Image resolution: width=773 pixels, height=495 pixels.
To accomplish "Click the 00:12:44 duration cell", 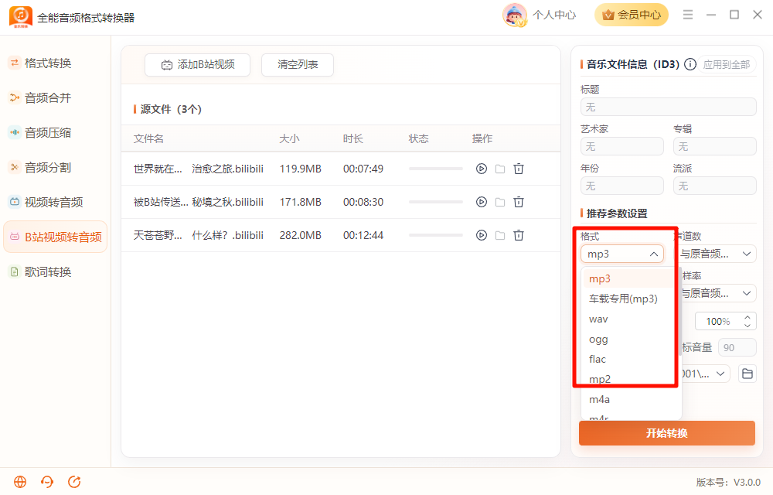I will [363, 235].
